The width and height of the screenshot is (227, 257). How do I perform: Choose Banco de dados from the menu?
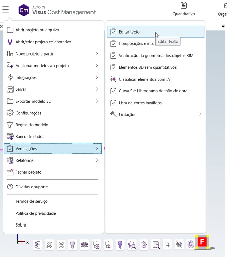coord(30,137)
